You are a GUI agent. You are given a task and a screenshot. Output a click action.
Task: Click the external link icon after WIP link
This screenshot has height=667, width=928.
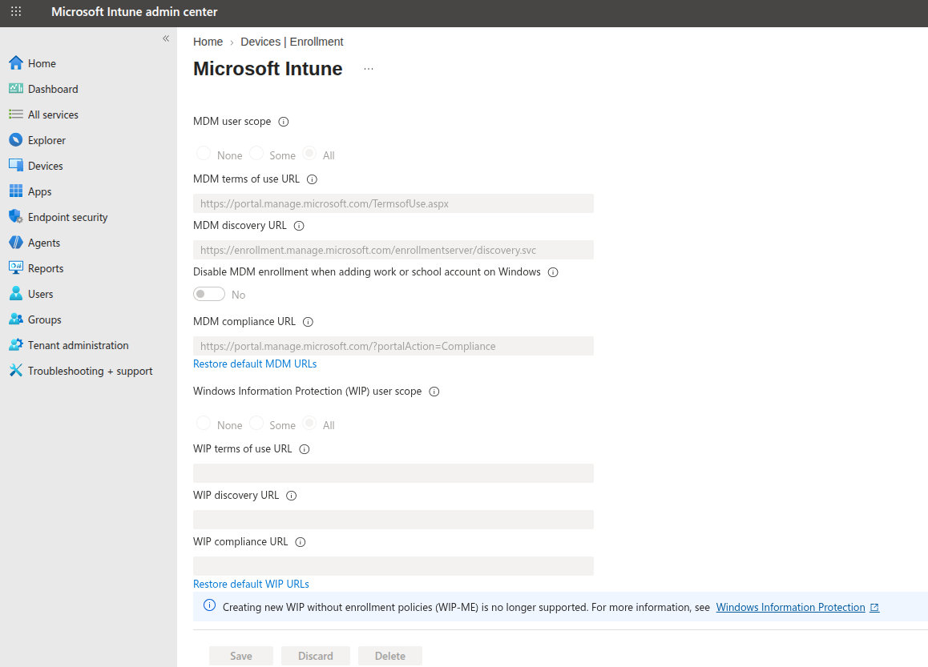pyautogui.click(x=874, y=607)
